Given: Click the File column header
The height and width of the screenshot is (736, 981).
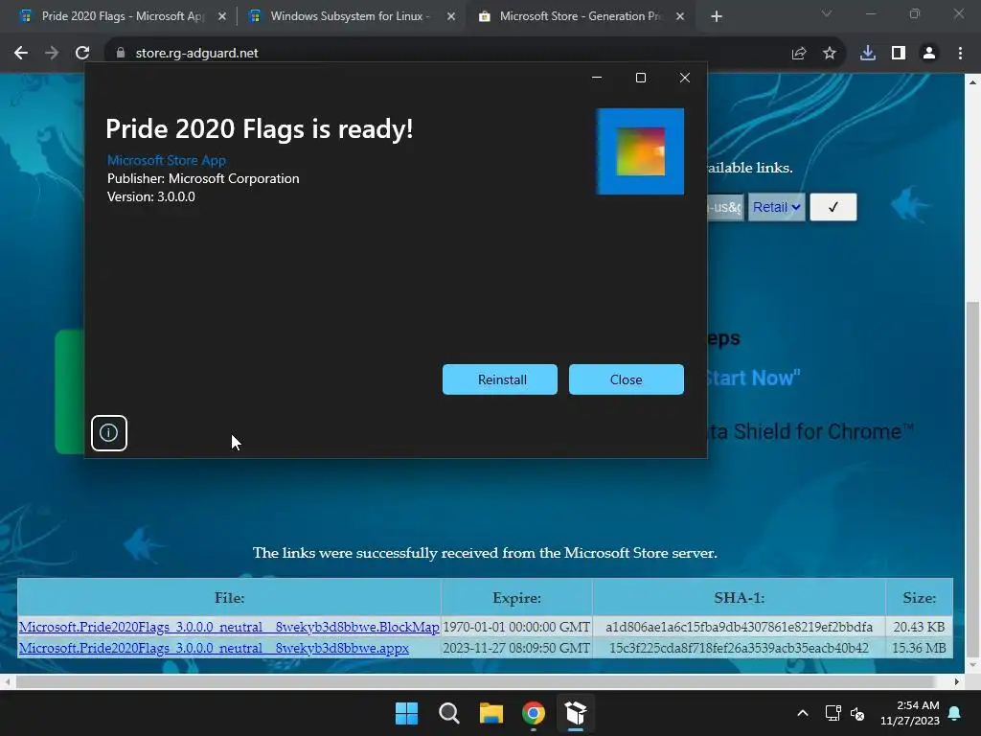Looking at the screenshot, I should click(230, 598).
